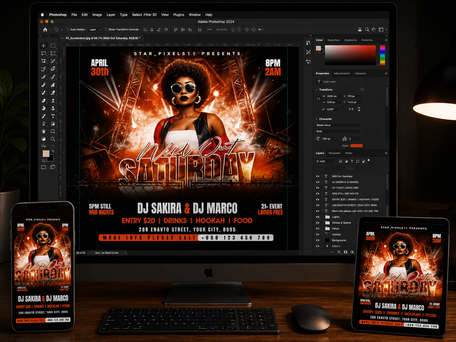Click the share/profile icon in options bar

pos(360,30)
